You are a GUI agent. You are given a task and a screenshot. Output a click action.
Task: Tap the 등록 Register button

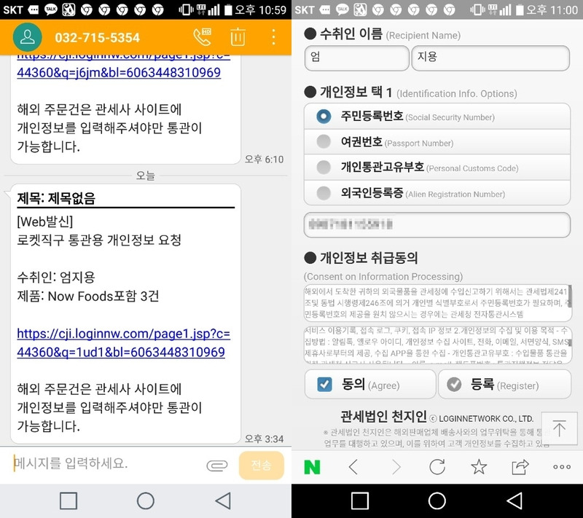[x=504, y=384]
